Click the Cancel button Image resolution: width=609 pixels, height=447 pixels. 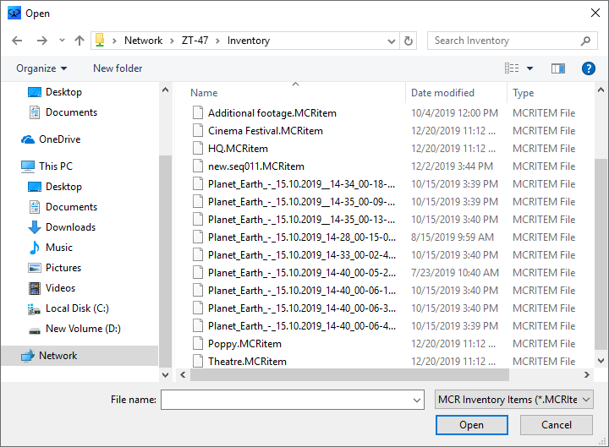[x=557, y=425]
